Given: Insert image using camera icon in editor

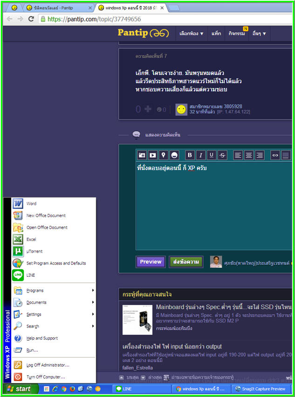Looking at the screenshot, I should click(x=142, y=155).
